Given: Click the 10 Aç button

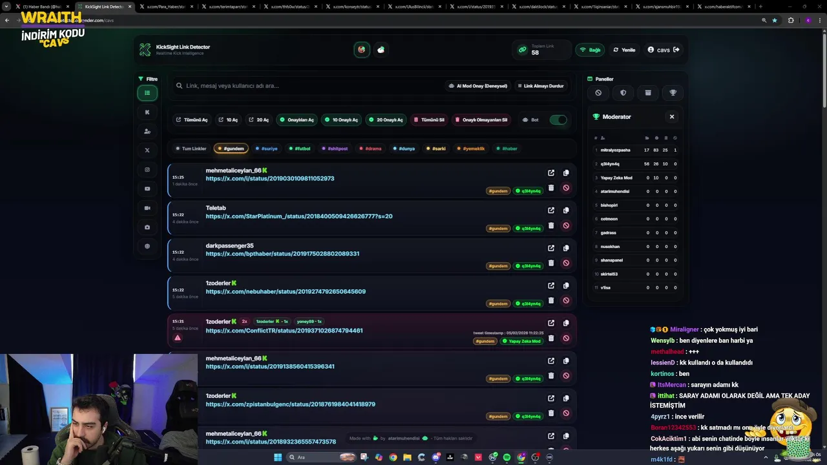Looking at the screenshot, I should (228, 119).
